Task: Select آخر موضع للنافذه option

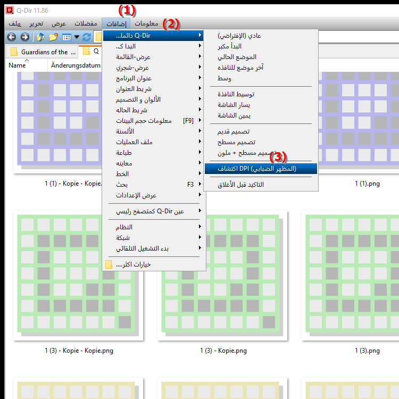Action: click(x=261, y=68)
